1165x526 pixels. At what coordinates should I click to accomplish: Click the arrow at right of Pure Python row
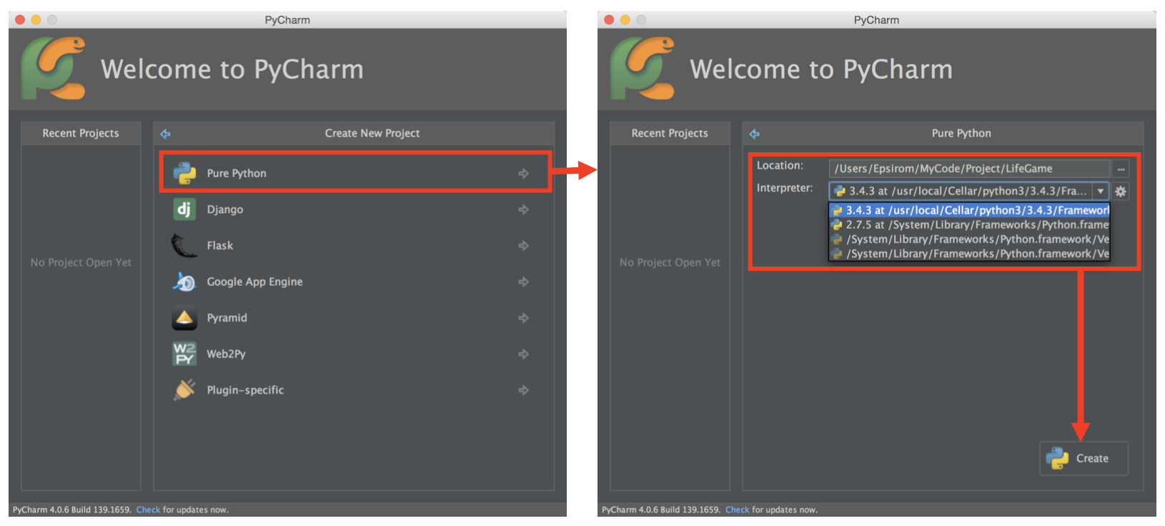click(524, 173)
